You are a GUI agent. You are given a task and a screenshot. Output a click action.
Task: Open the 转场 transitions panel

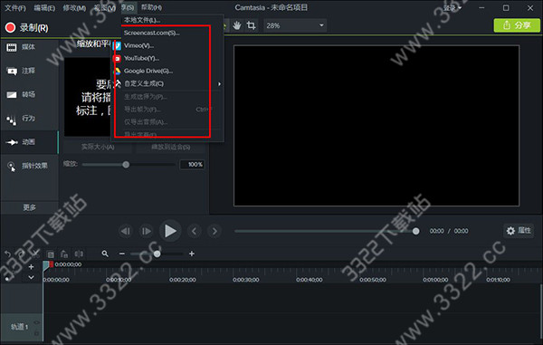(x=29, y=94)
